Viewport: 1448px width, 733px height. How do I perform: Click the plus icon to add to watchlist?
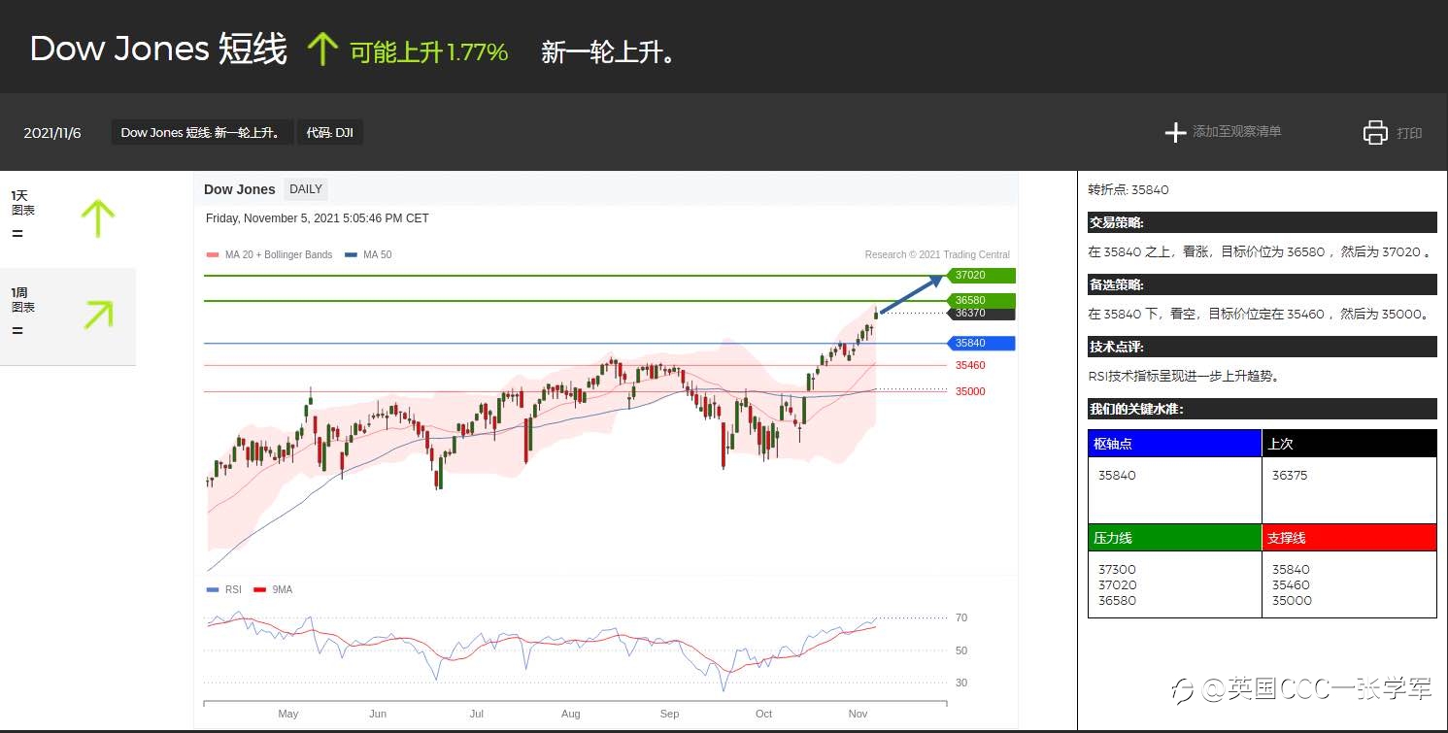click(1175, 132)
